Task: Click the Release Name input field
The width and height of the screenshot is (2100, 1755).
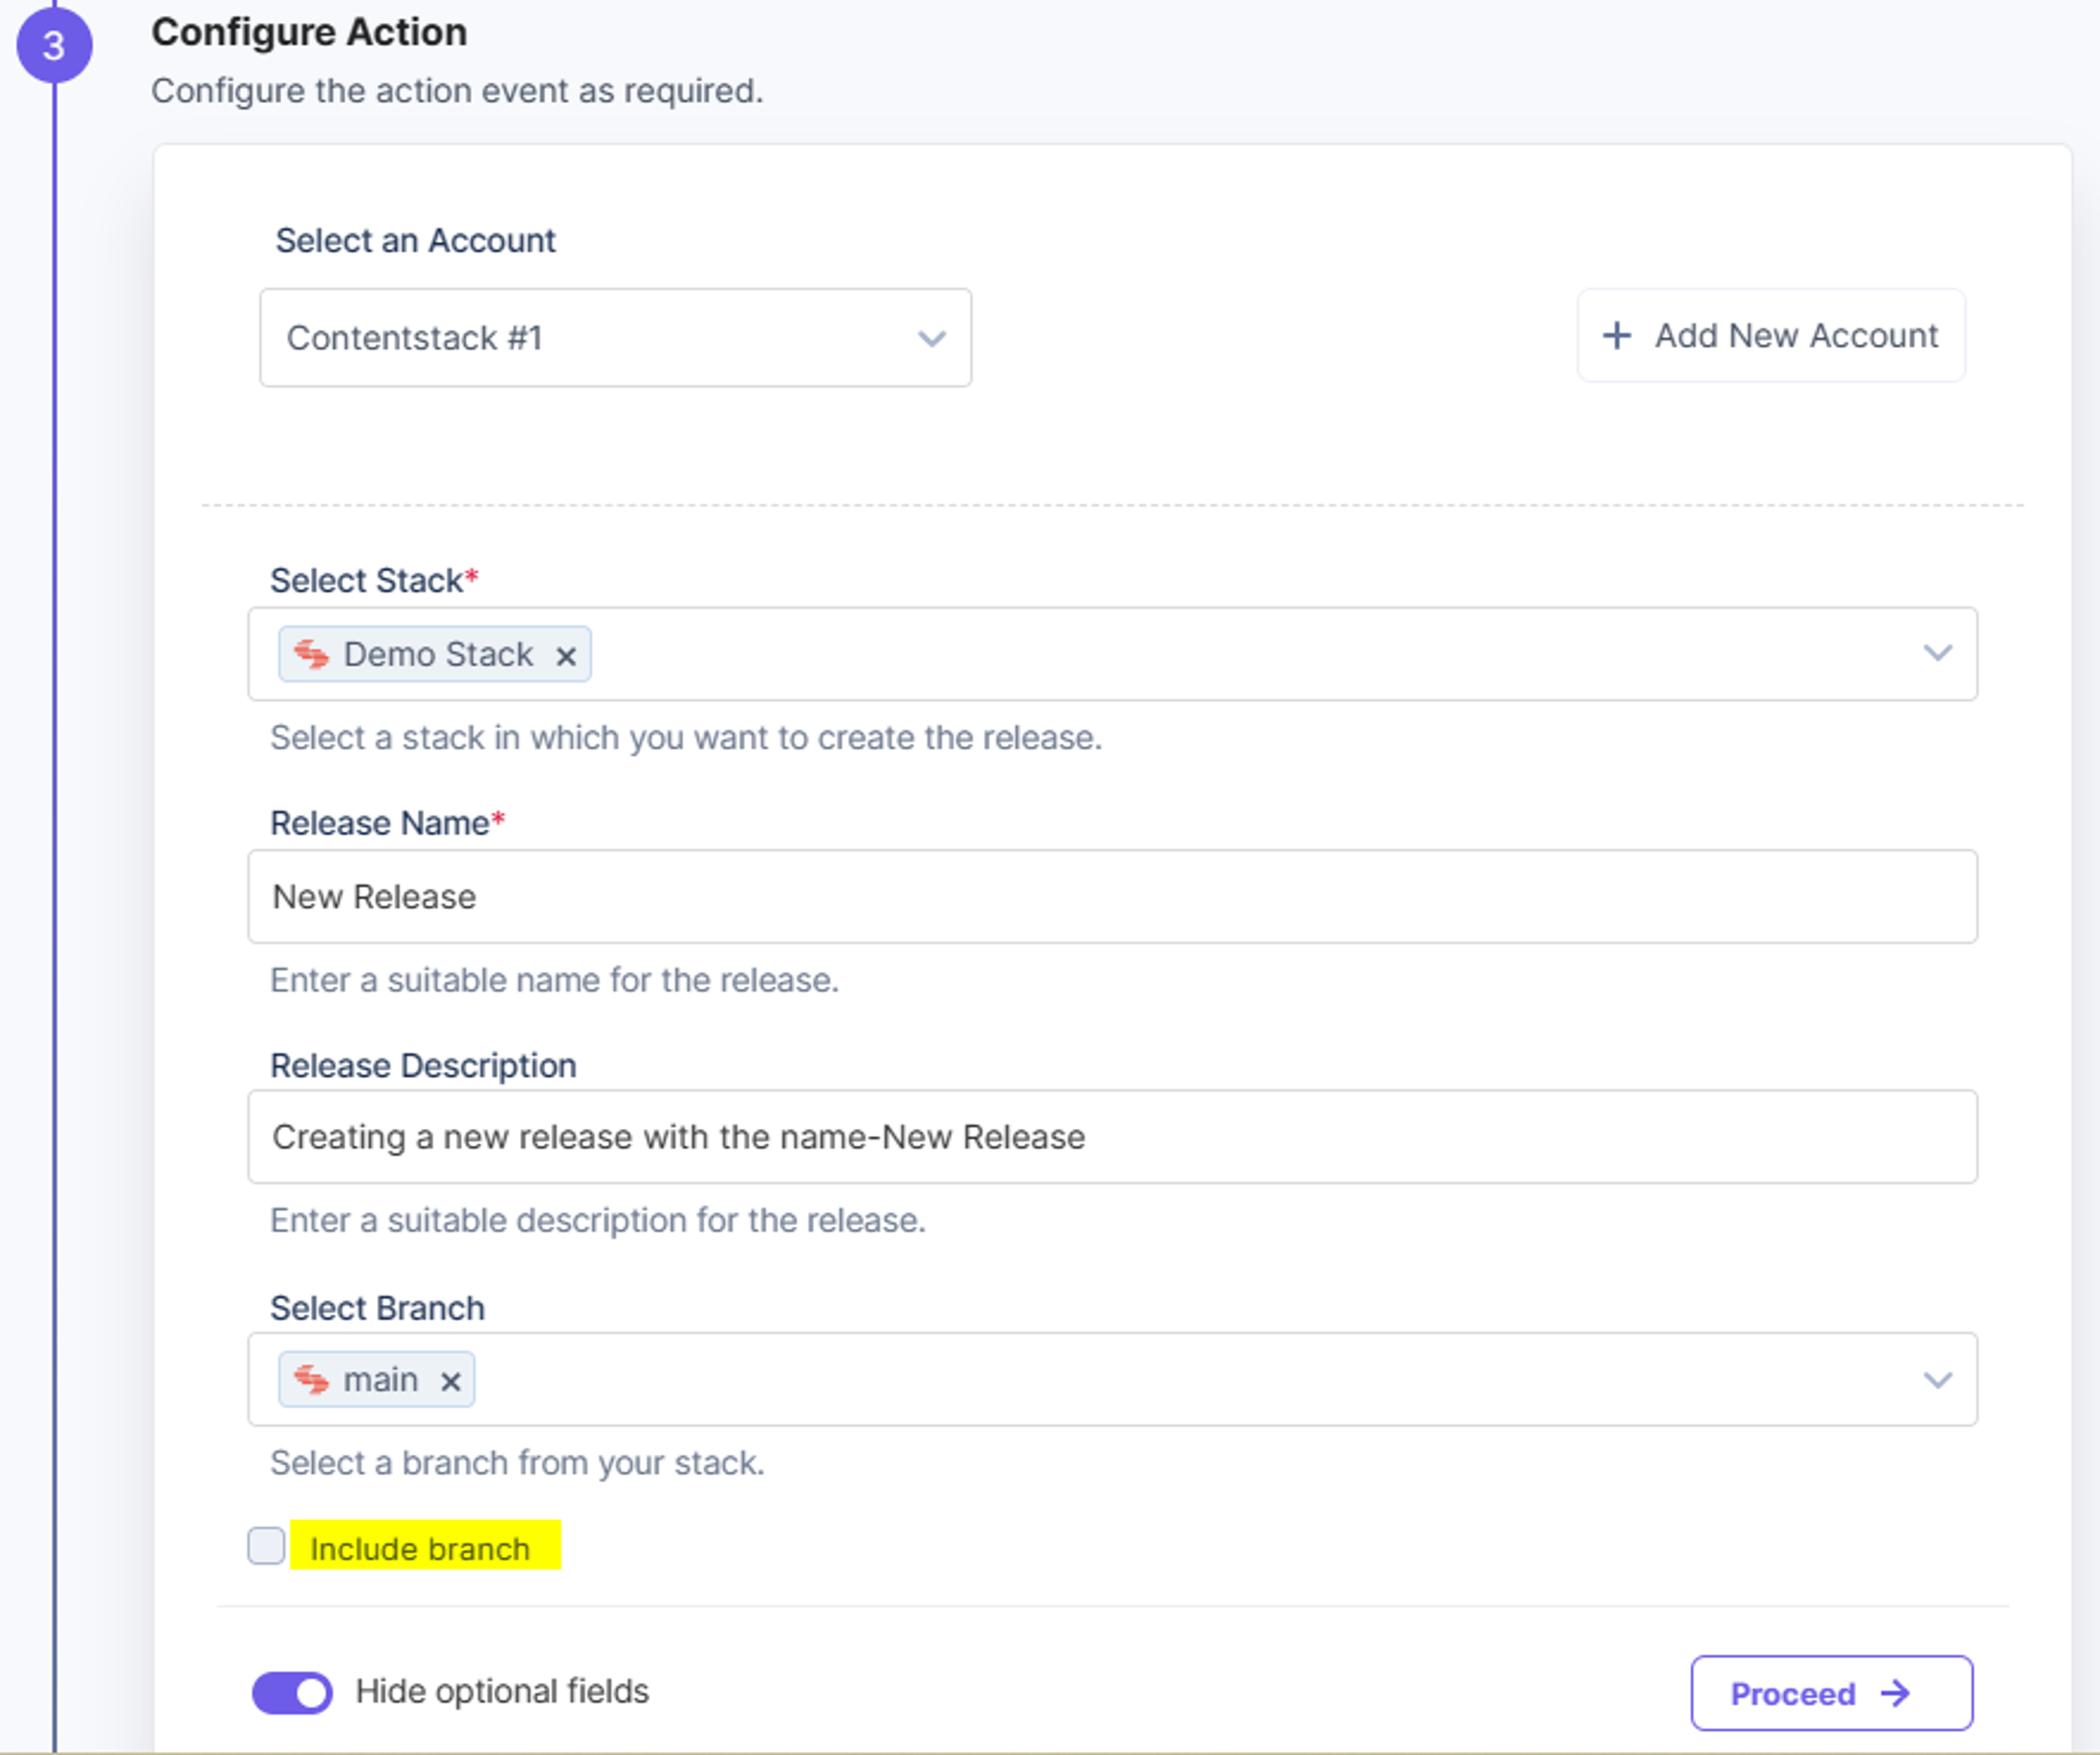Action: point(1112,896)
